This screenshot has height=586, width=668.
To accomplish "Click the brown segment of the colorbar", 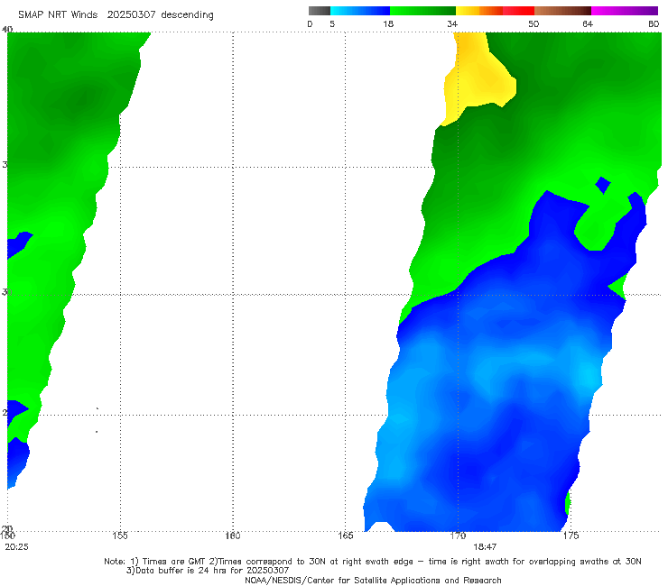I will click(562, 11).
